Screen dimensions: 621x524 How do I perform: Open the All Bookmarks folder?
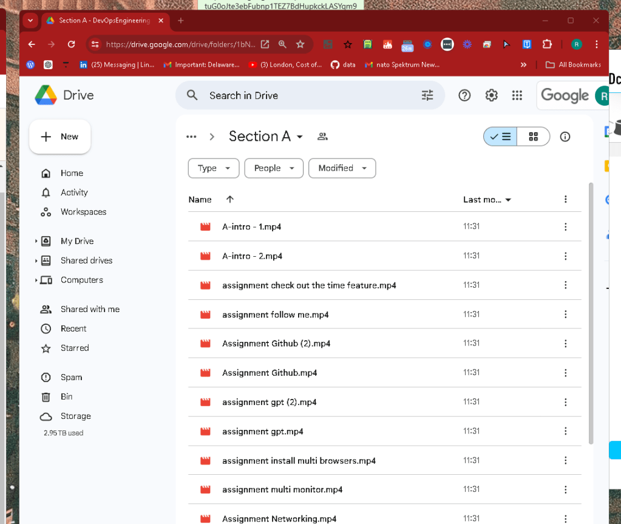(573, 64)
